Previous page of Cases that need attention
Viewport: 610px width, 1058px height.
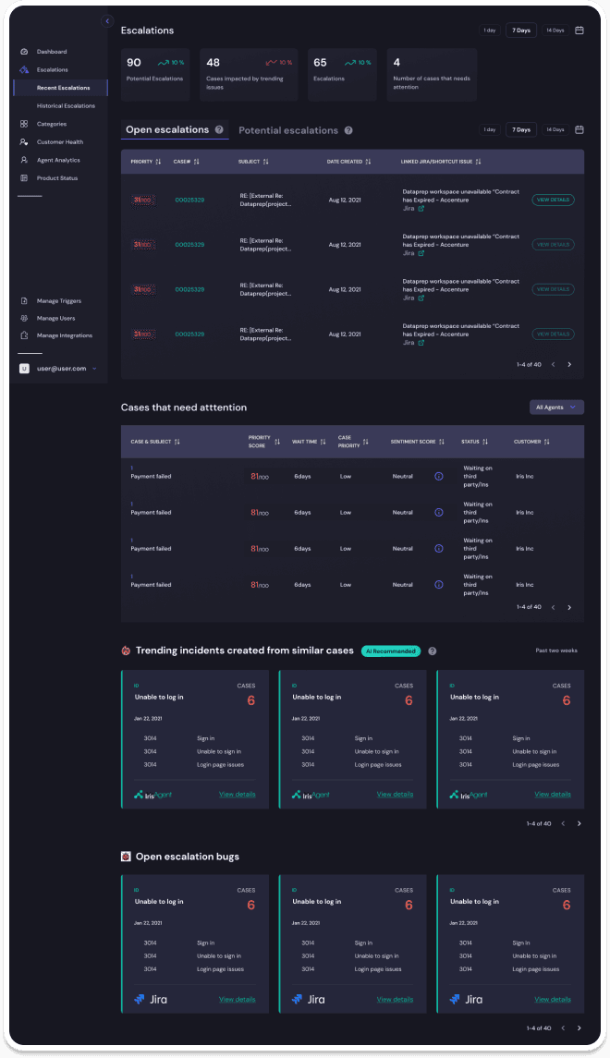554,607
